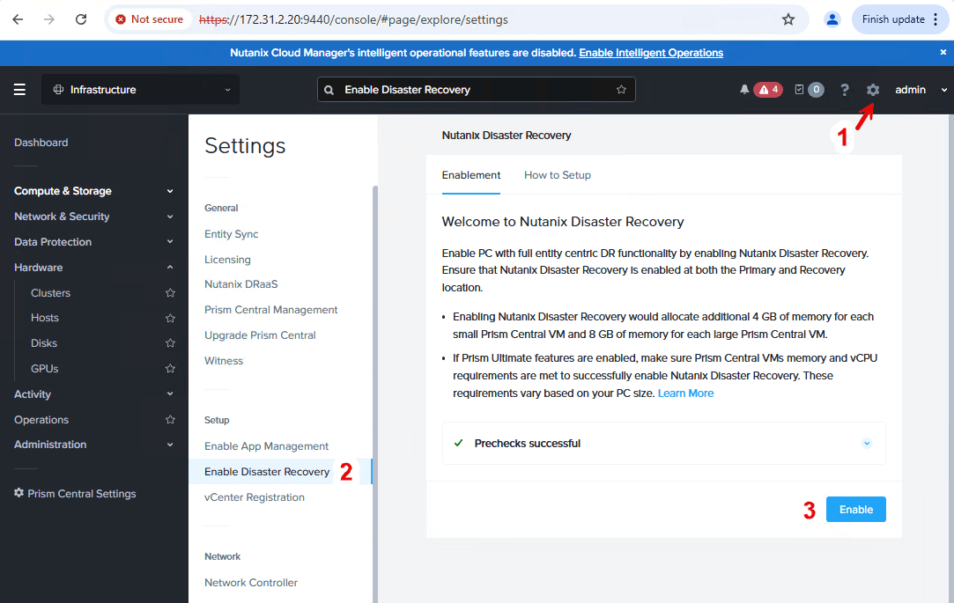
Task: Select Enable Disaster Recovery under Setup
Action: pos(280,472)
